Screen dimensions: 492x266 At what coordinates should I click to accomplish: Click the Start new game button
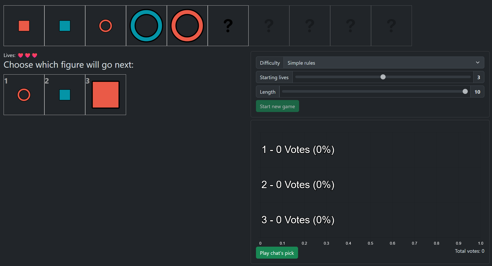pos(277,106)
